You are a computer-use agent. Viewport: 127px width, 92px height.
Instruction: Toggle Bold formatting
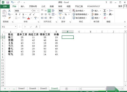coord(16,14)
